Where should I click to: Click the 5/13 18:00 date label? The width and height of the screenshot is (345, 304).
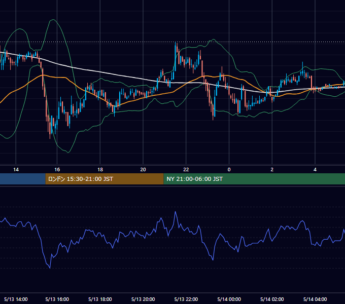pyautogui.click(x=100, y=299)
